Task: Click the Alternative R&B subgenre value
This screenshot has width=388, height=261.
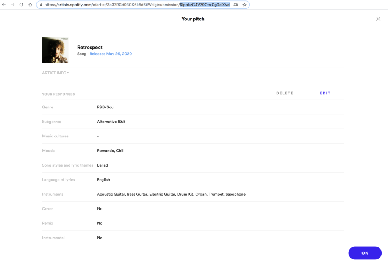Action: (111, 122)
